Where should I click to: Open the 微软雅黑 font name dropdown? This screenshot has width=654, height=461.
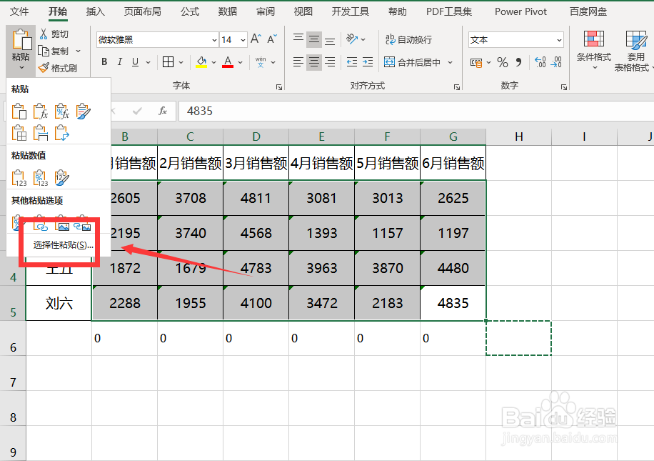point(214,40)
